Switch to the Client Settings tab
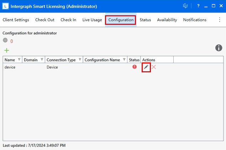226x150 pixels. point(16,20)
